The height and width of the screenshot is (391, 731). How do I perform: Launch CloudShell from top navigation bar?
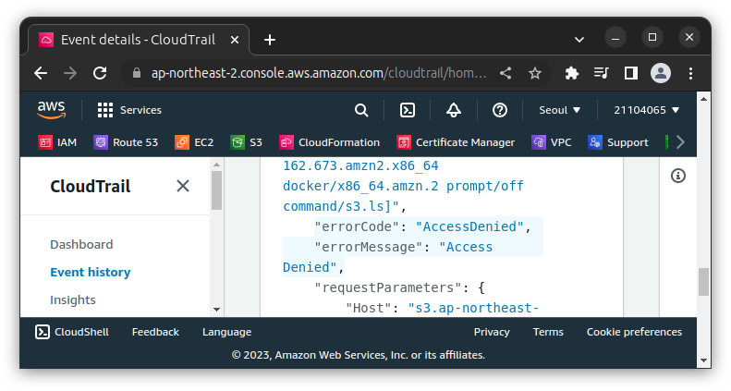tap(408, 110)
